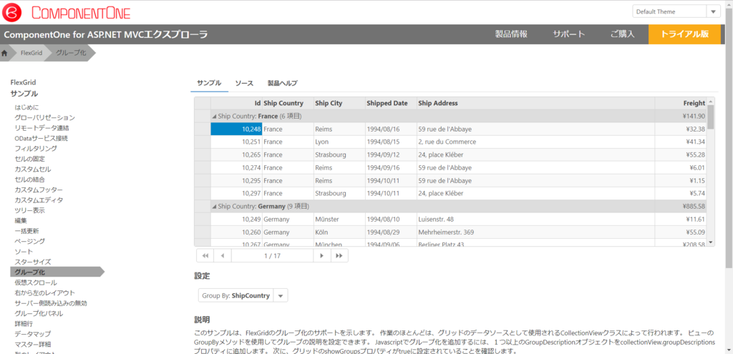This screenshot has height=354, width=733.
Task: Open the サーバー側読み込みの無効 sample
Action: [51, 303]
